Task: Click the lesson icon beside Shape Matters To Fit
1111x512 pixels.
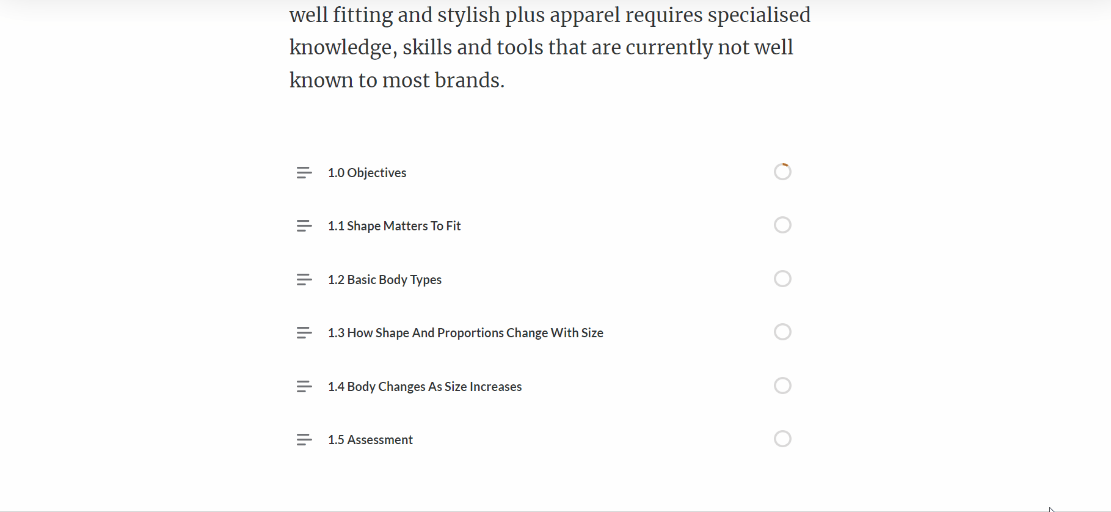Action: point(304,226)
